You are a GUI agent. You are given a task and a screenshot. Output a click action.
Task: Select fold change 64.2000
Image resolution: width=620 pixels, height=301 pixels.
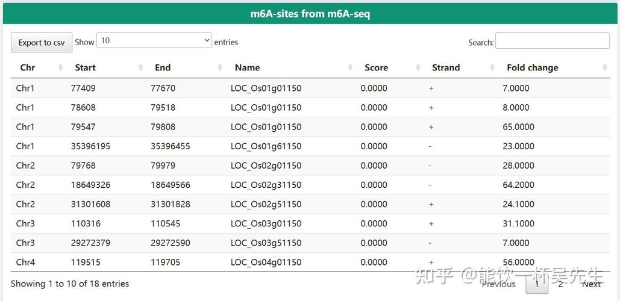(x=518, y=185)
